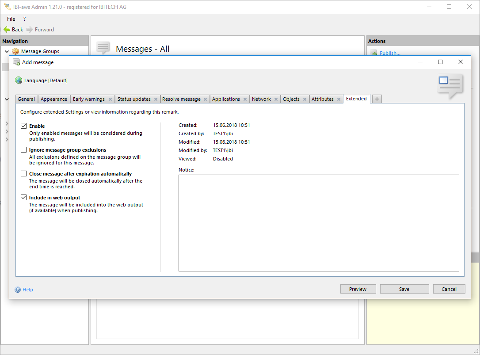Uncheck the Enable checkbox

[x=24, y=126]
